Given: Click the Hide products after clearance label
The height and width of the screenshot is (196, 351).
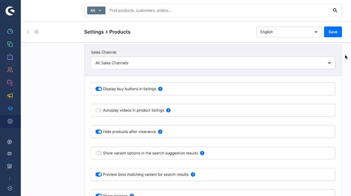Looking at the screenshot, I should click(129, 132).
